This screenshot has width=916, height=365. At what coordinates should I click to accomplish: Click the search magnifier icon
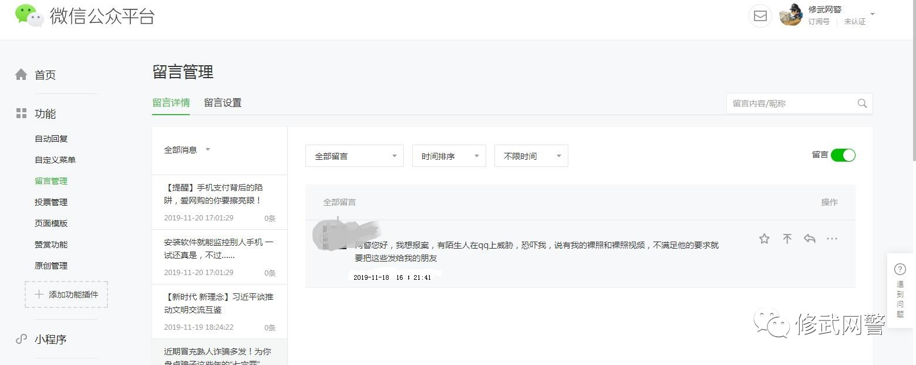[862, 103]
